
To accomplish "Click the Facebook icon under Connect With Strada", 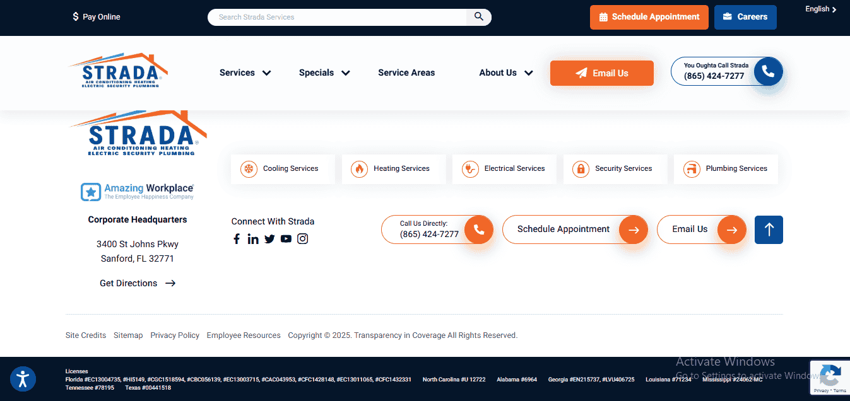I will (237, 239).
